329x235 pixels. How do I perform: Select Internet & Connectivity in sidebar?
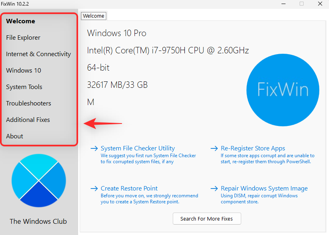pyautogui.click(x=38, y=54)
